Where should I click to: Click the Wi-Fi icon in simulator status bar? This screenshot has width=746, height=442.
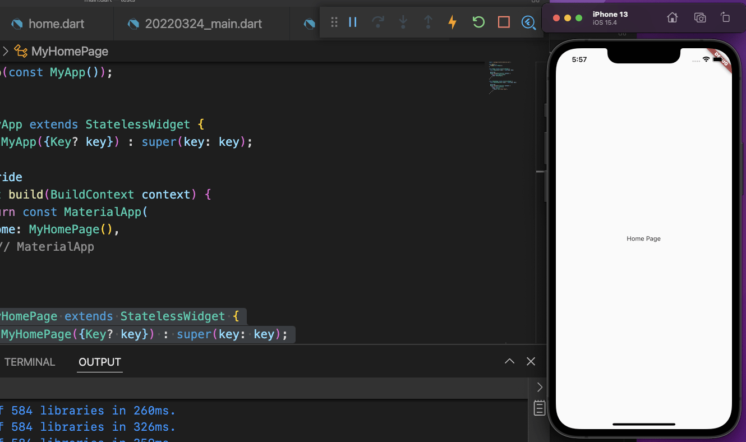pos(706,59)
